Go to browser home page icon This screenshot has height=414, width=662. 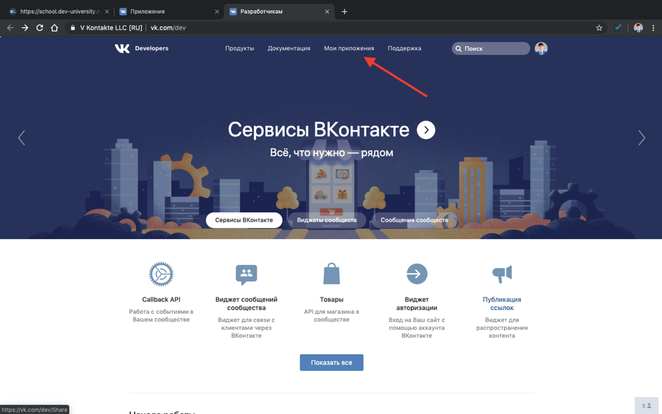(54, 28)
